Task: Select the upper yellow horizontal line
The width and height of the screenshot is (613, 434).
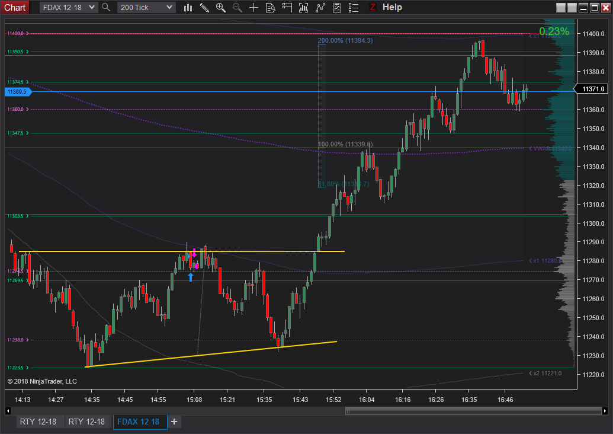Action: 182,251
